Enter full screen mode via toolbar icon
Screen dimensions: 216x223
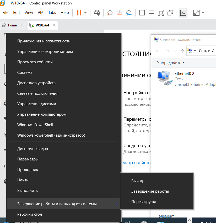[x=161, y=13]
